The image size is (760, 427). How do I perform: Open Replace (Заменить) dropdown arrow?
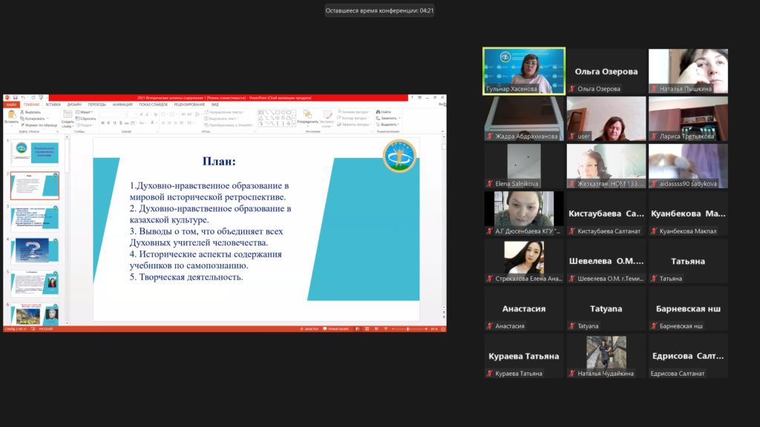[x=400, y=118]
